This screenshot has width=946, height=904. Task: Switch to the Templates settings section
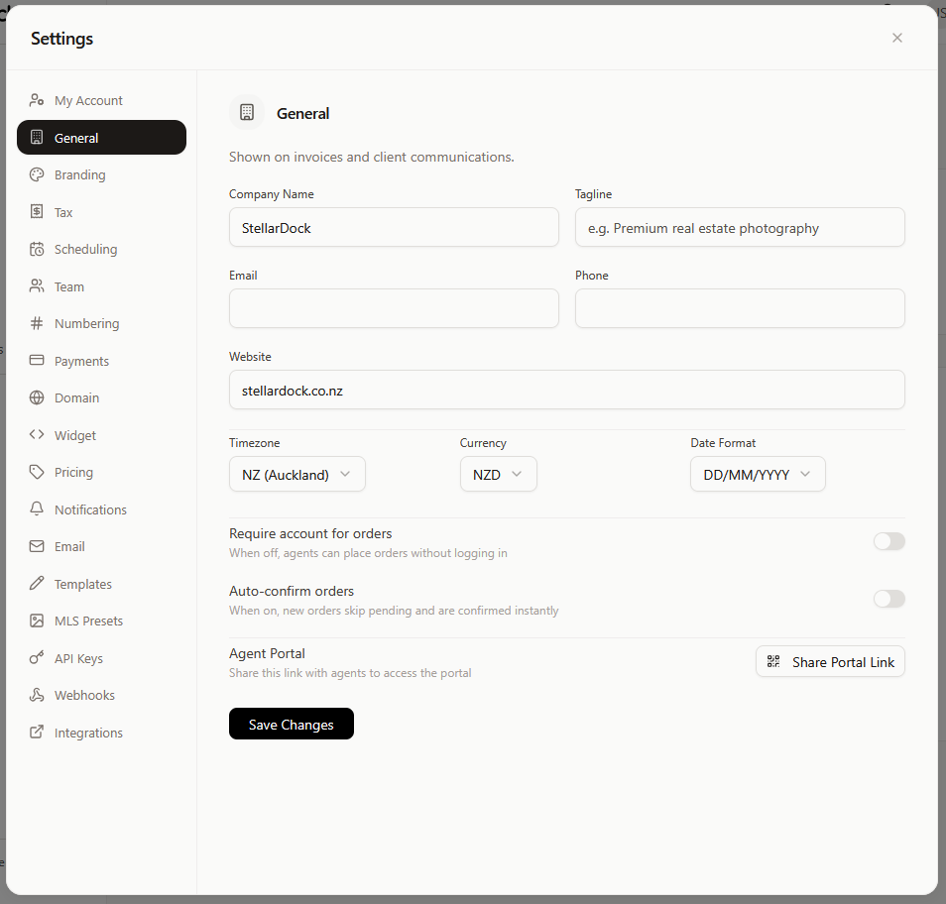click(83, 584)
